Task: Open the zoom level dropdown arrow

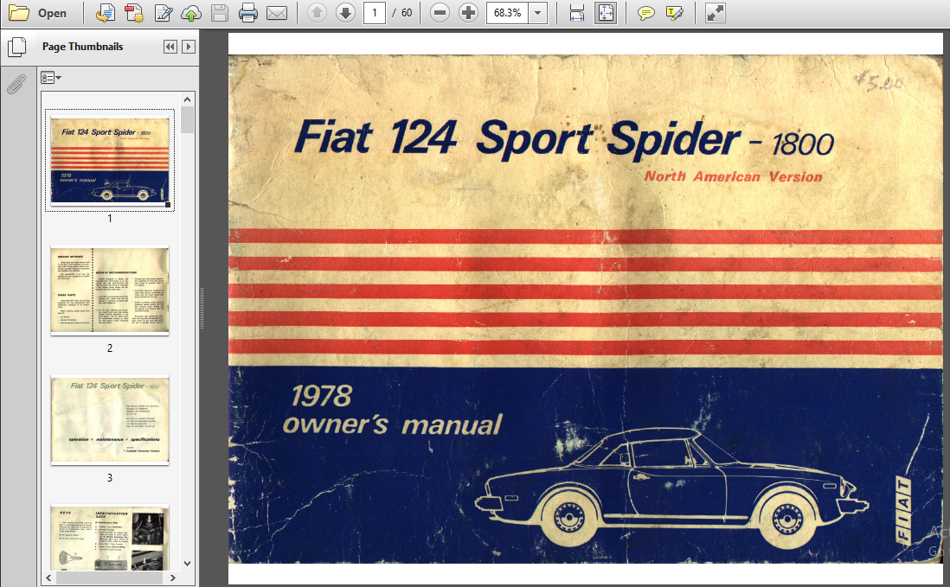Action: pyautogui.click(x=538, y=13)
